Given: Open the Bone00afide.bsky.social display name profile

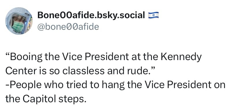Looking at the screenshot, I should point(91,15).
